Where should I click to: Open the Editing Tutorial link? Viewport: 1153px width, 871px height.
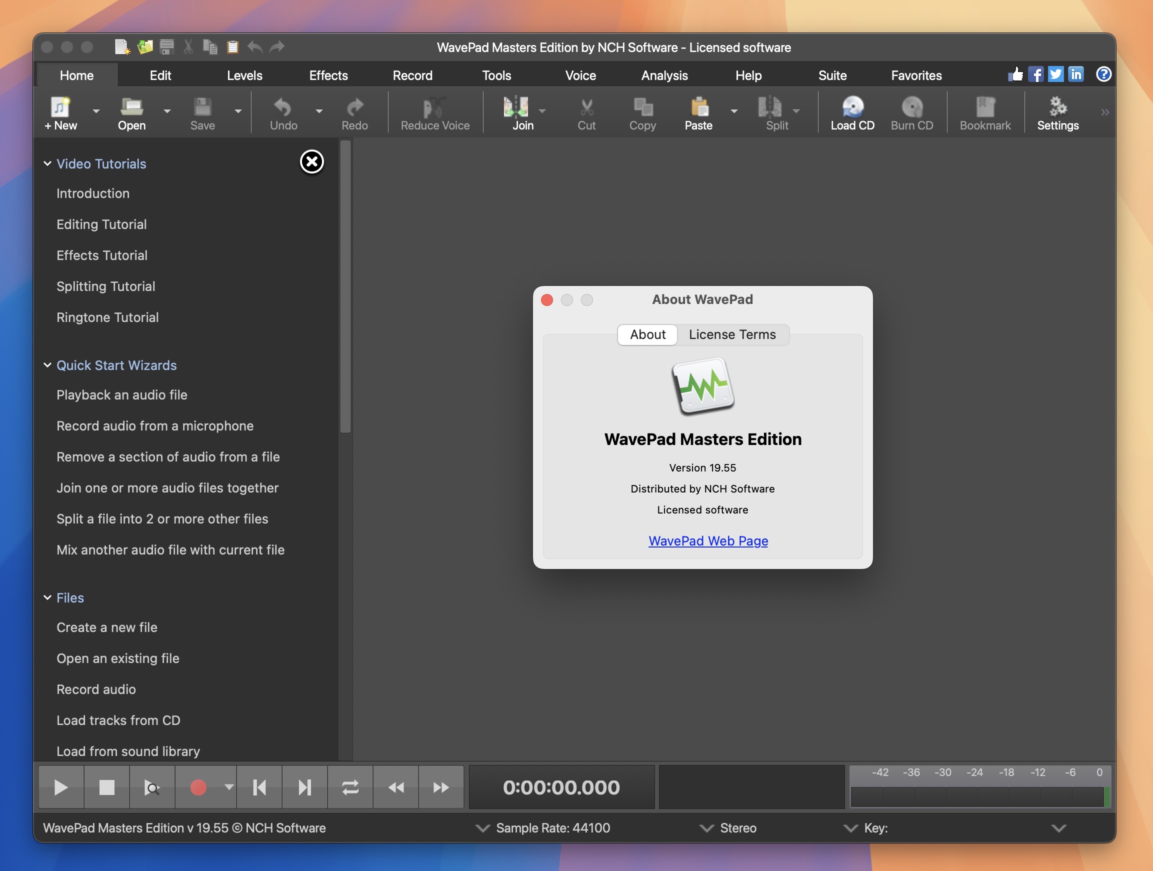pos(101,224)
